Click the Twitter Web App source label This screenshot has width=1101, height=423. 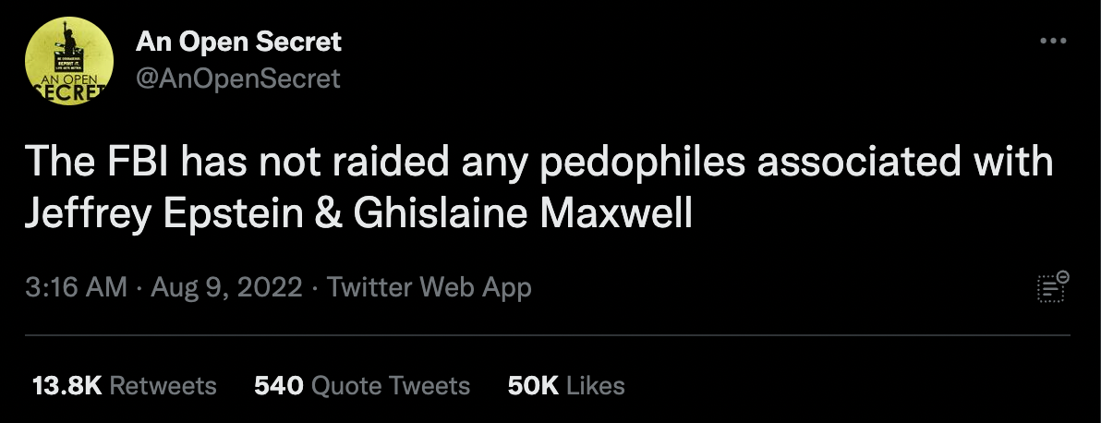(429, 286)
